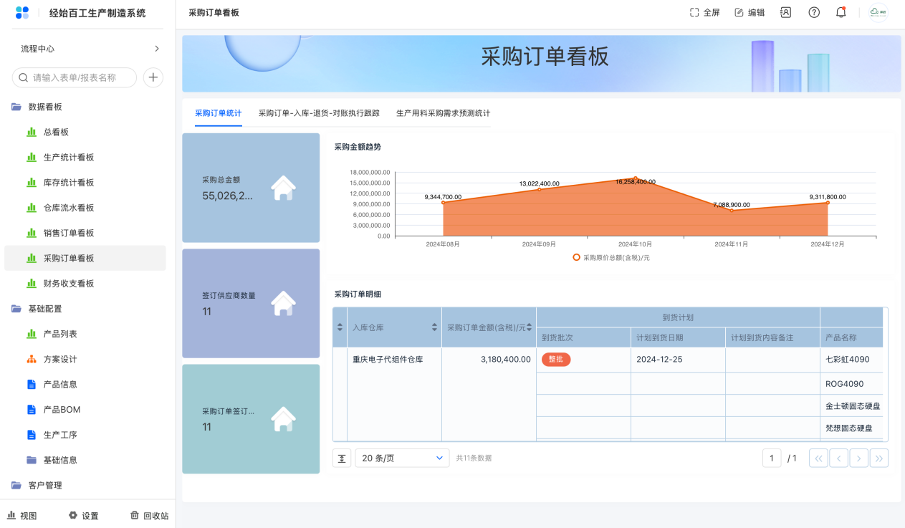Screen dimensions: 905x528
Task: Click the contacts icon in top bar
Action: (x=785, y=12)
